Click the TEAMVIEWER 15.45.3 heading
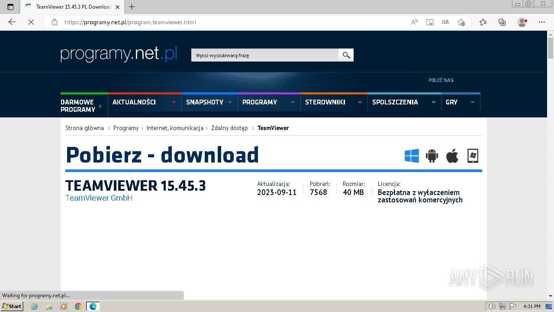Viewport: 554px width, 312px height. [x=135, y=185]
